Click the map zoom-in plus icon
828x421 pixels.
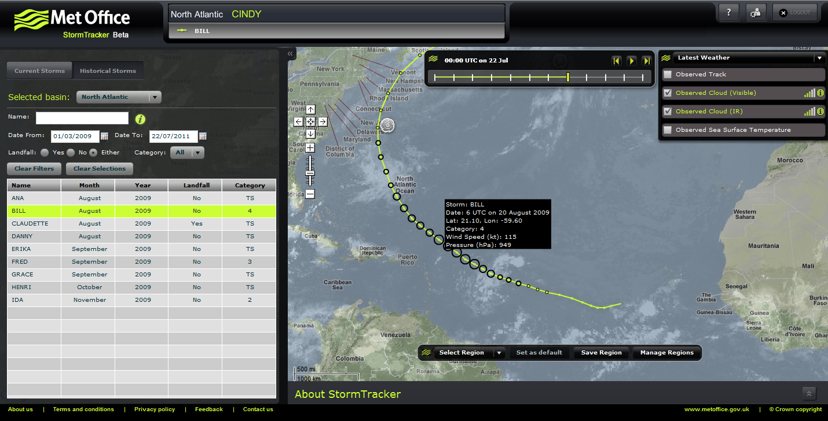[310, 147]
